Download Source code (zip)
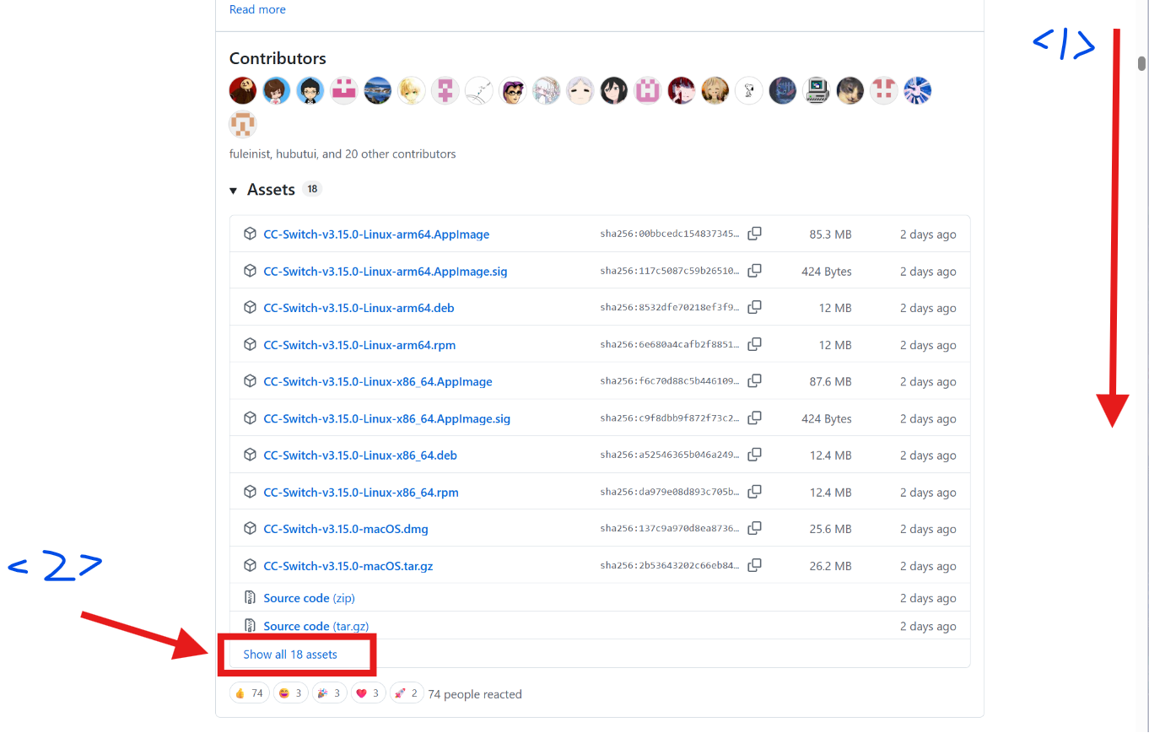Image resolution: width=1149 pixels, height=733 pixels. coord(309,598)
